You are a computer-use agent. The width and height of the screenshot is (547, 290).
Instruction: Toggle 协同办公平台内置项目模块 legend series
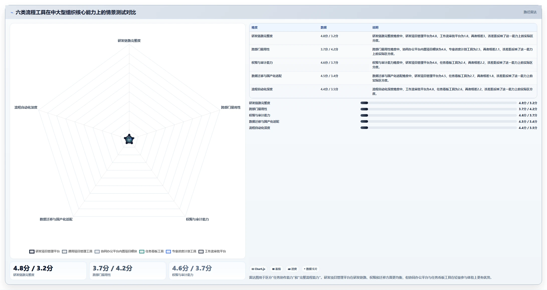click(116, 251)
